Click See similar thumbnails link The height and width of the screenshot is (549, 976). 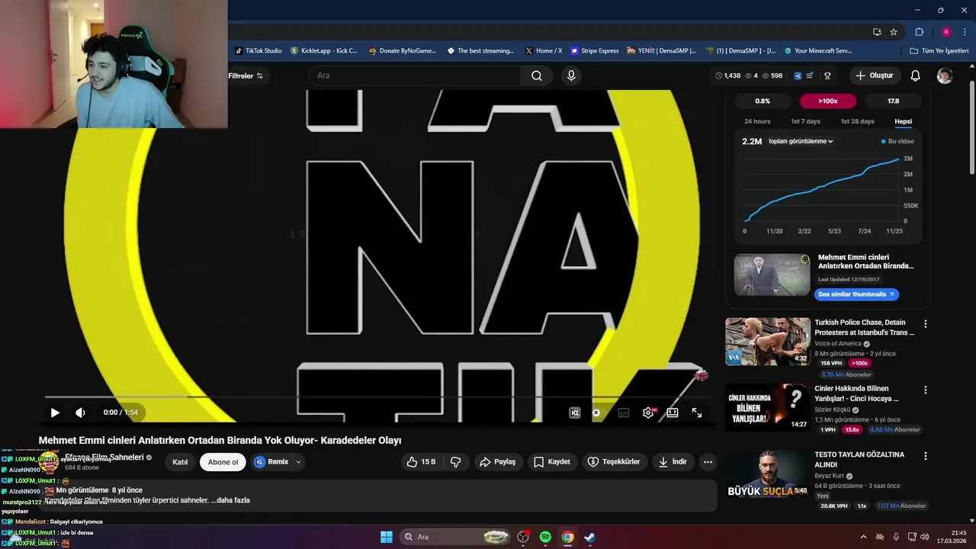pyautogui.click(x=856, y=294)
